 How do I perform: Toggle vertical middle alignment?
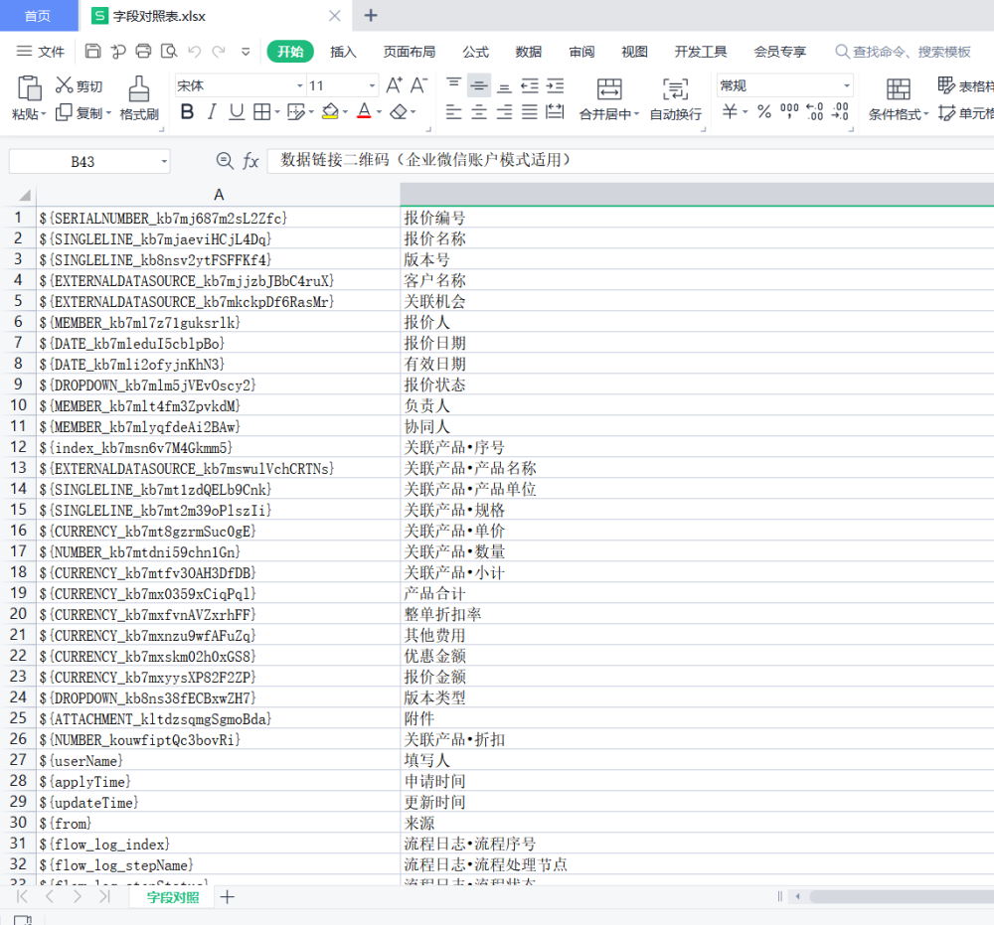(x=479, y=84)
